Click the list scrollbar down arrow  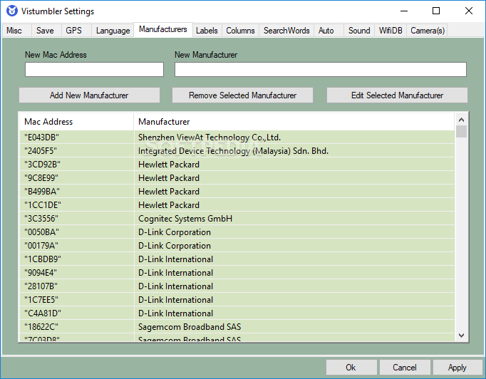pos(461,336)
